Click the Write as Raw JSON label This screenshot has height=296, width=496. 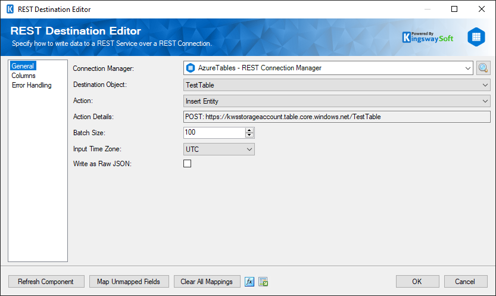[102, 164]
